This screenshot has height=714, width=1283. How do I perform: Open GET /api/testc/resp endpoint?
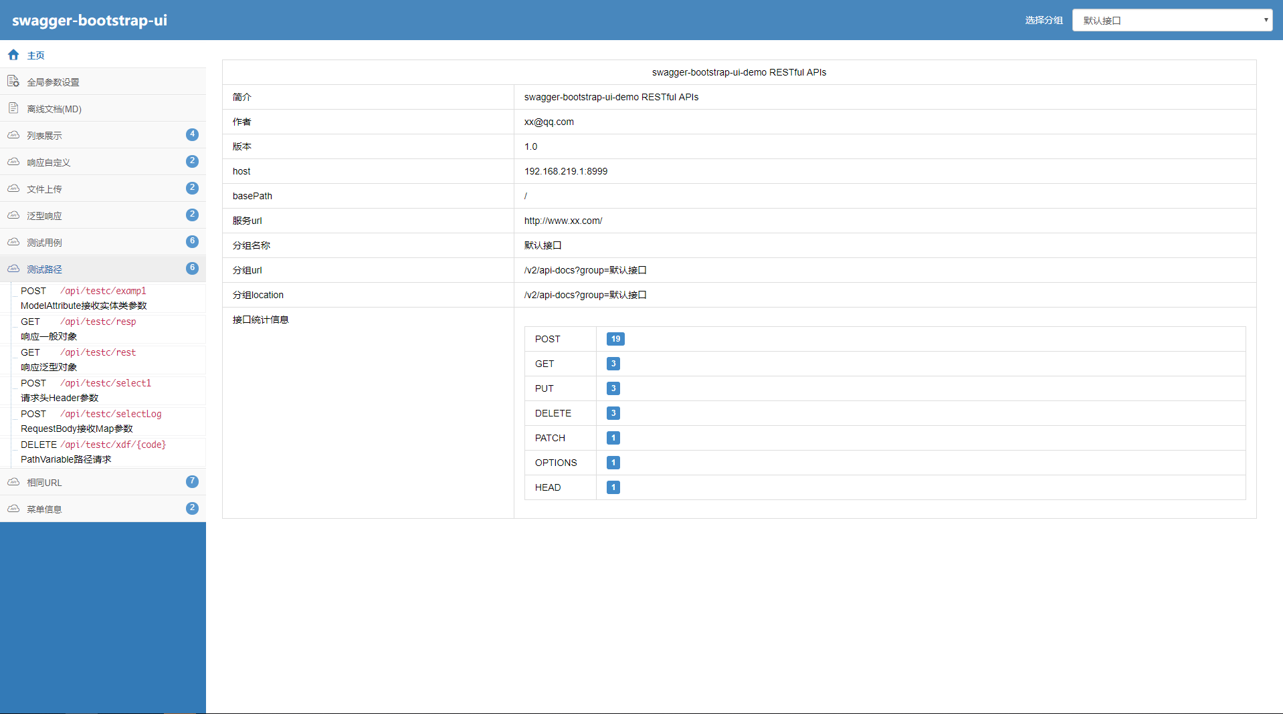[108, 329]
